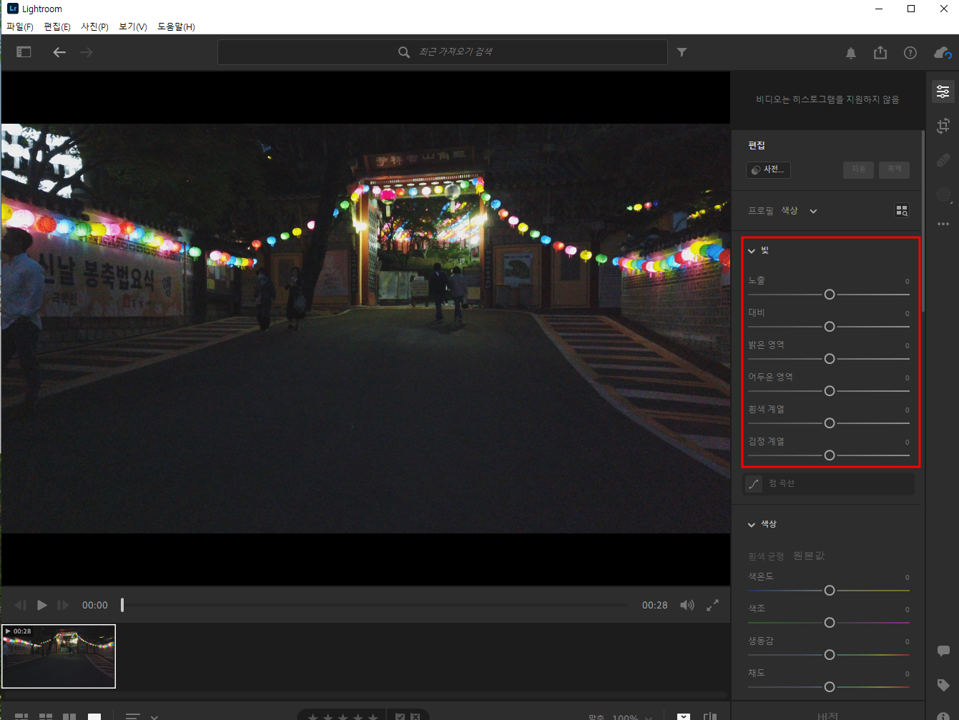The image size is (959, 720).
Task: Click the 대비 contrast slider handle
Action: point(830,327)
